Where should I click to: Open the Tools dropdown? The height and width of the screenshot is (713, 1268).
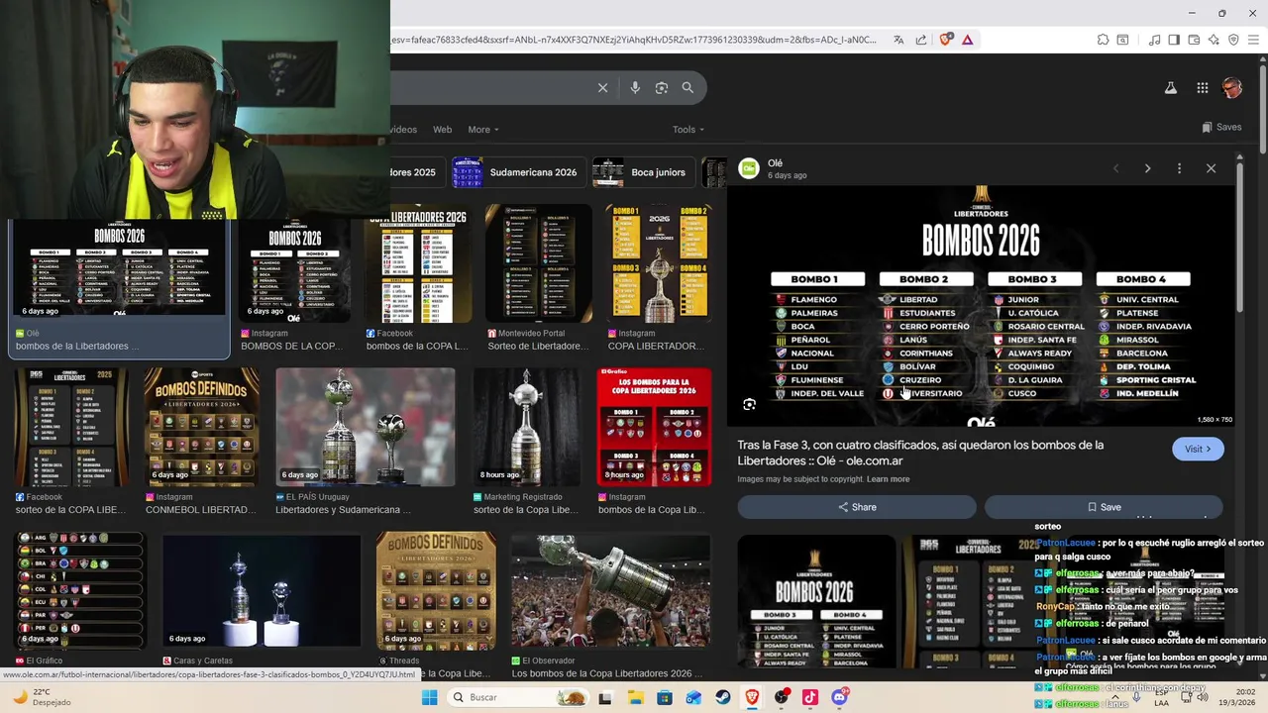tap(688, 130)
